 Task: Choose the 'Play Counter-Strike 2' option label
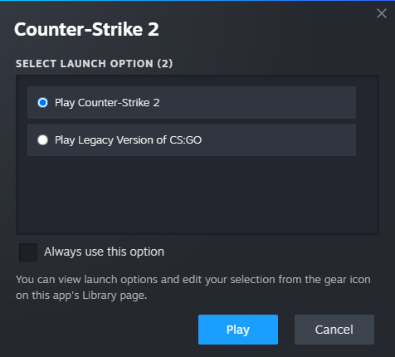(107, 103)
